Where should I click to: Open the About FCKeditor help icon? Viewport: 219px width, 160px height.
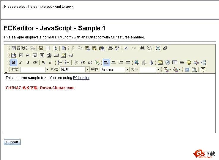click(203, 69)
